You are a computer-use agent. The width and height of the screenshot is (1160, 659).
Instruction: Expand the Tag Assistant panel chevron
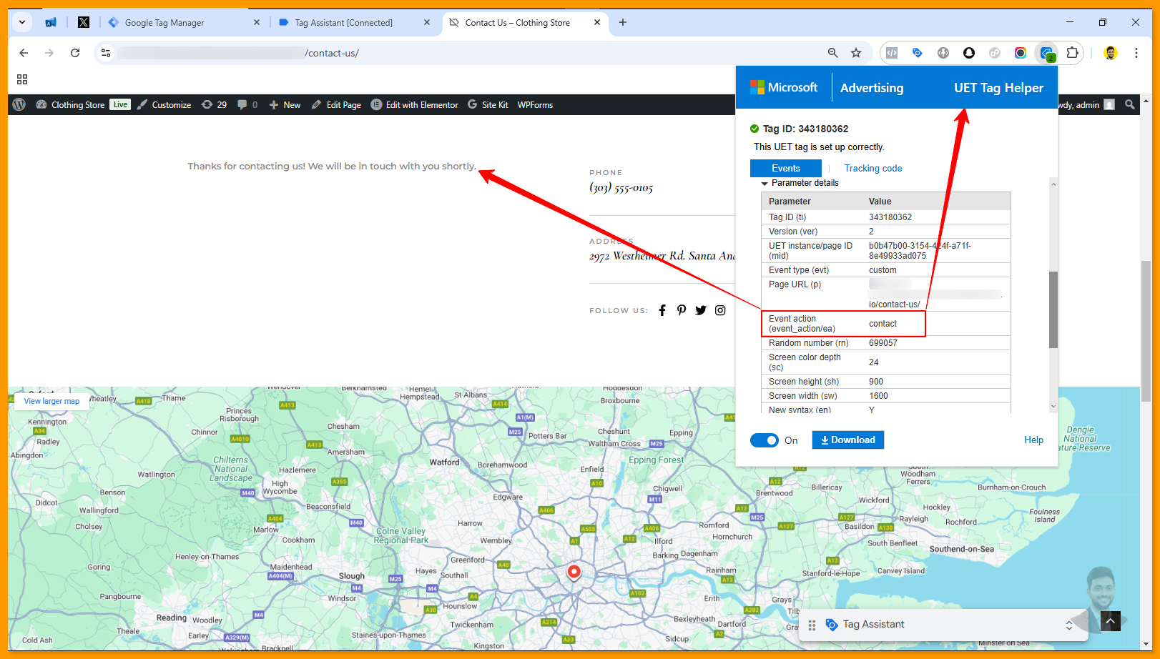click(x=1069, y=625)
